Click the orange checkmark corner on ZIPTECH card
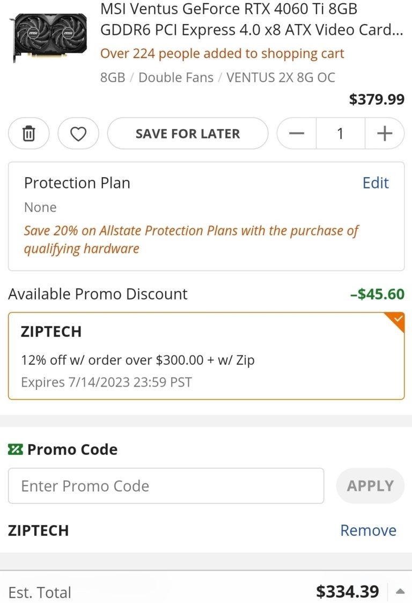The height and width of the screenshot is (603, 412). 397,319
